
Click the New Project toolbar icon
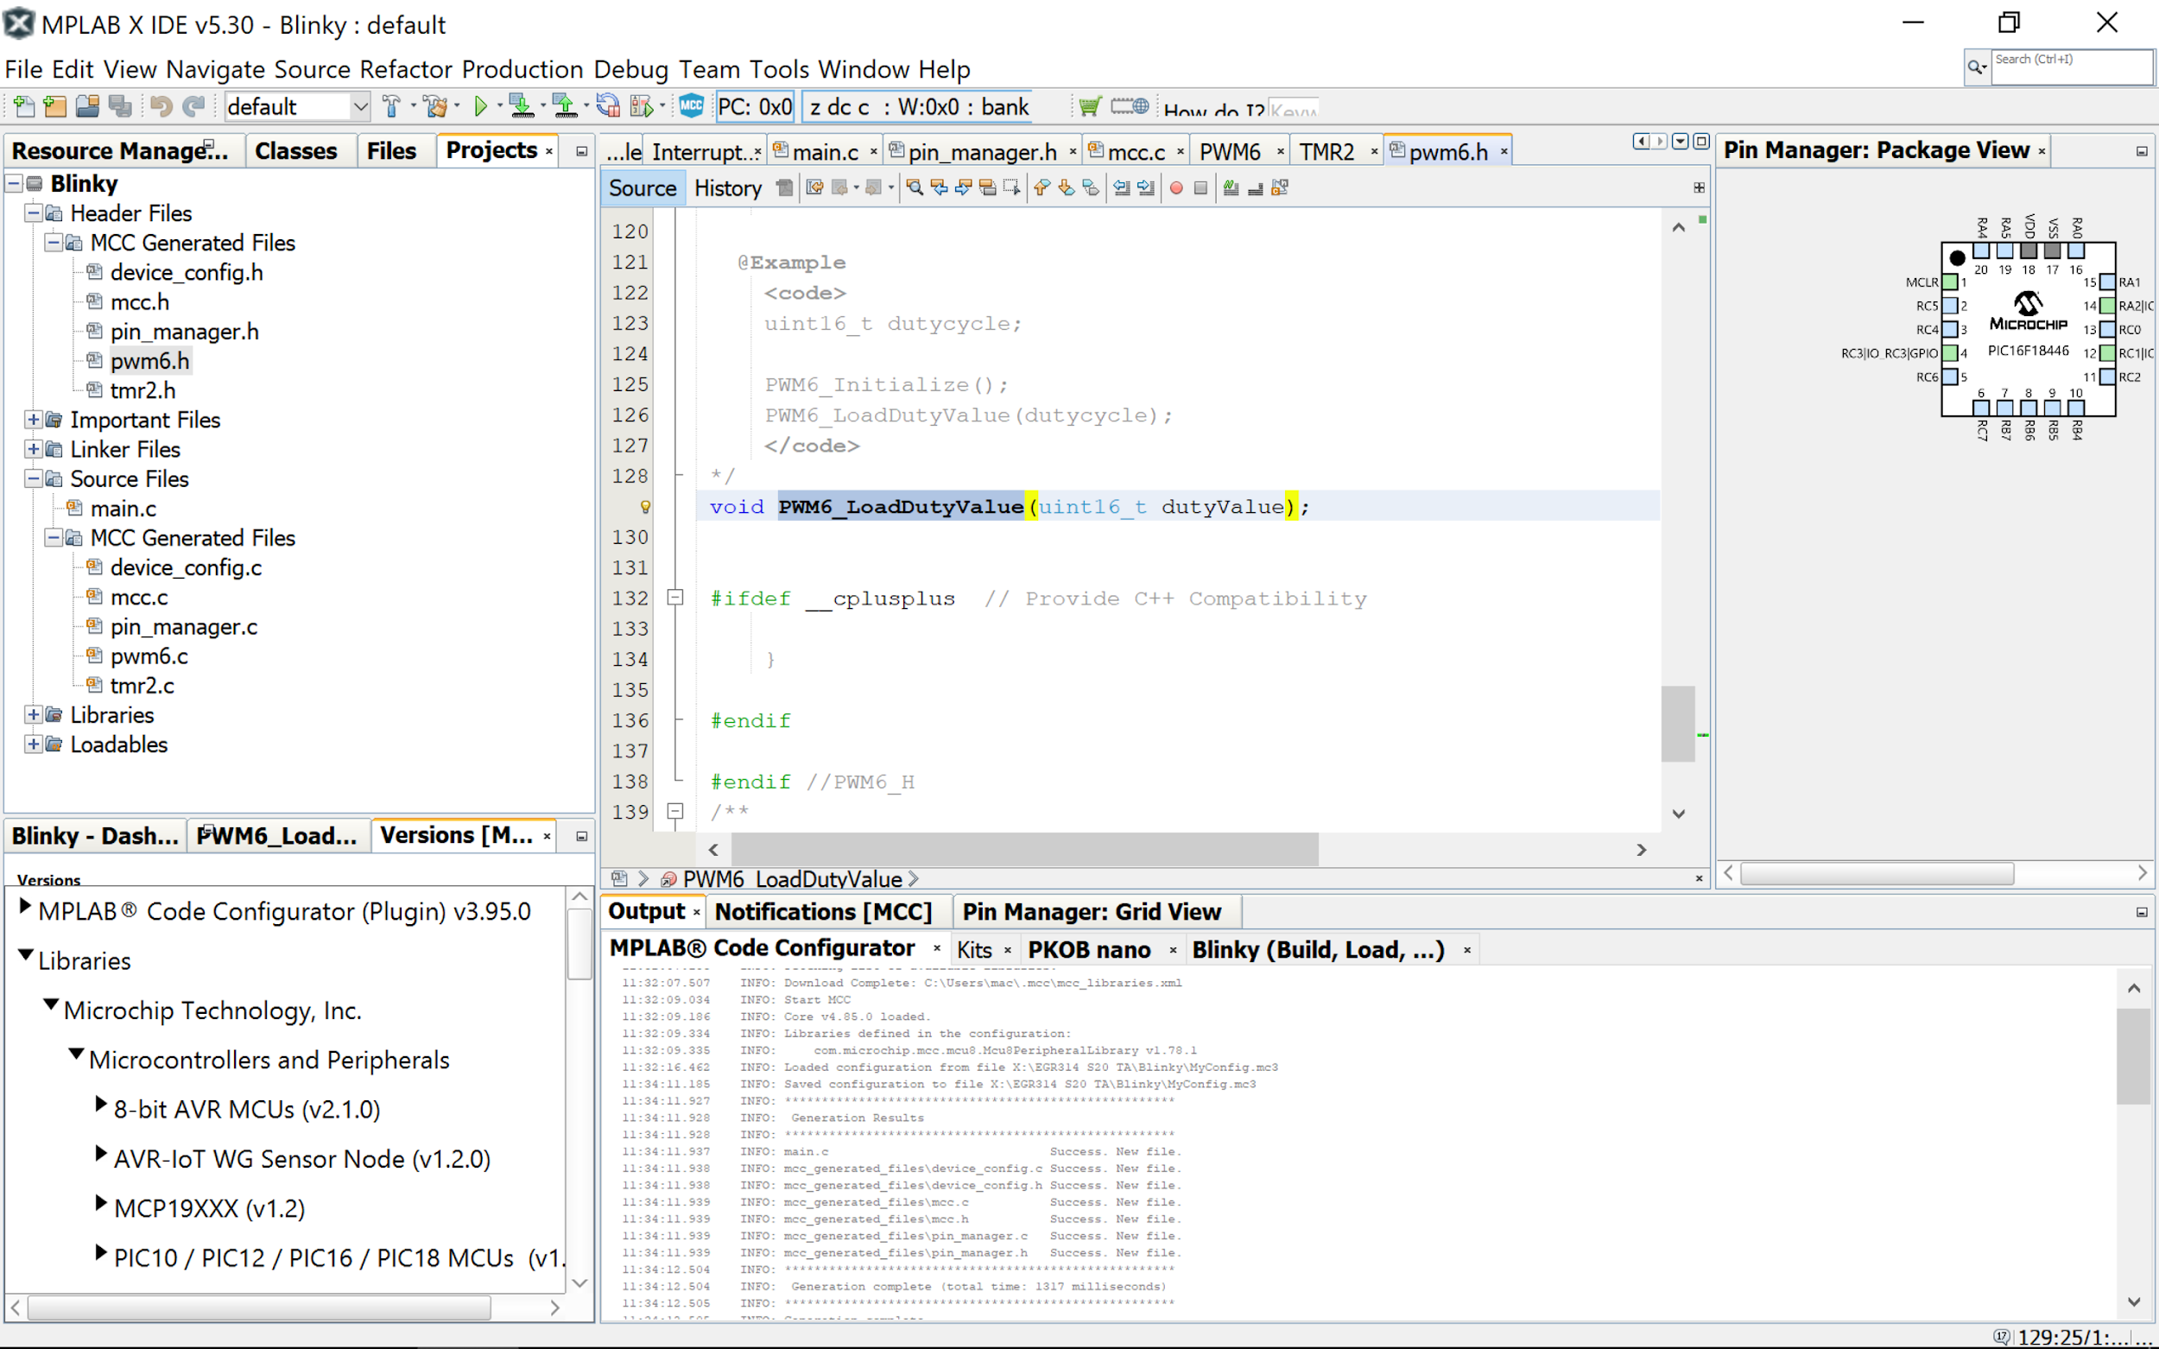click(55, 106)
